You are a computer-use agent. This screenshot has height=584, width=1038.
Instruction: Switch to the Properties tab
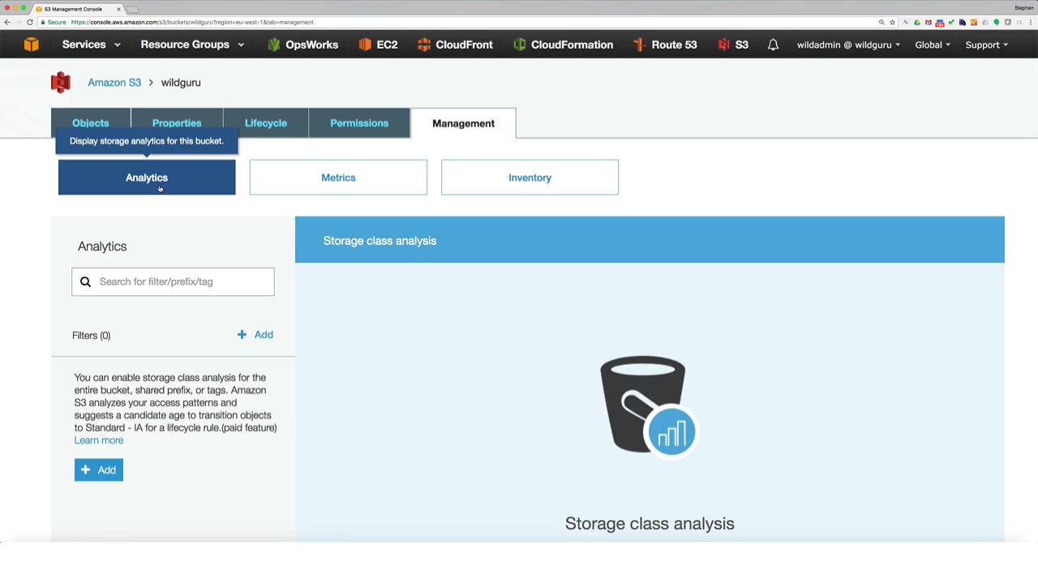177,123
